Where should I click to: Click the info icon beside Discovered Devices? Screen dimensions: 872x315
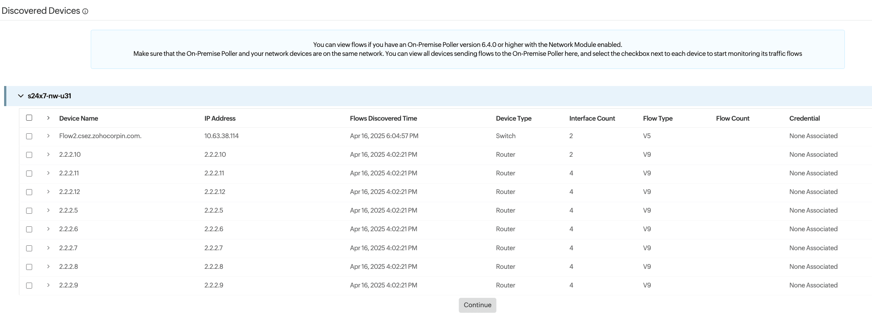pyautogui.click(x=85, y=12)
